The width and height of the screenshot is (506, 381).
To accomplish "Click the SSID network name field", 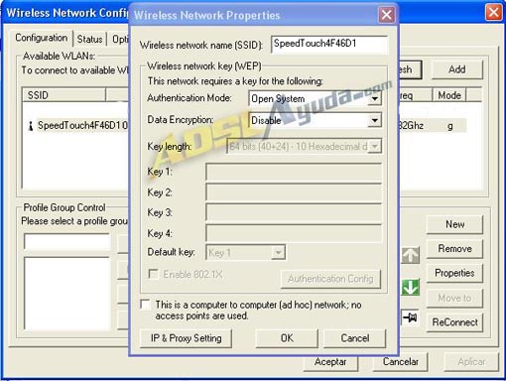I will (329, 44).
